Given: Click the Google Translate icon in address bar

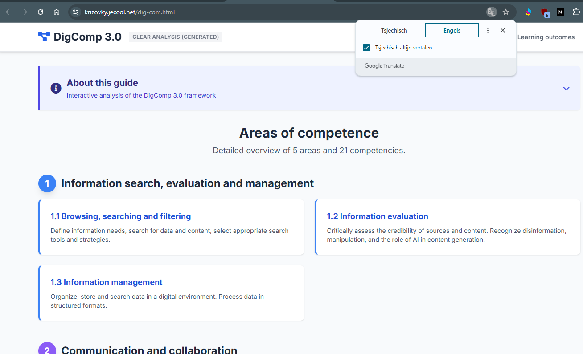Looking at the screenshot, I should point(491,12).
